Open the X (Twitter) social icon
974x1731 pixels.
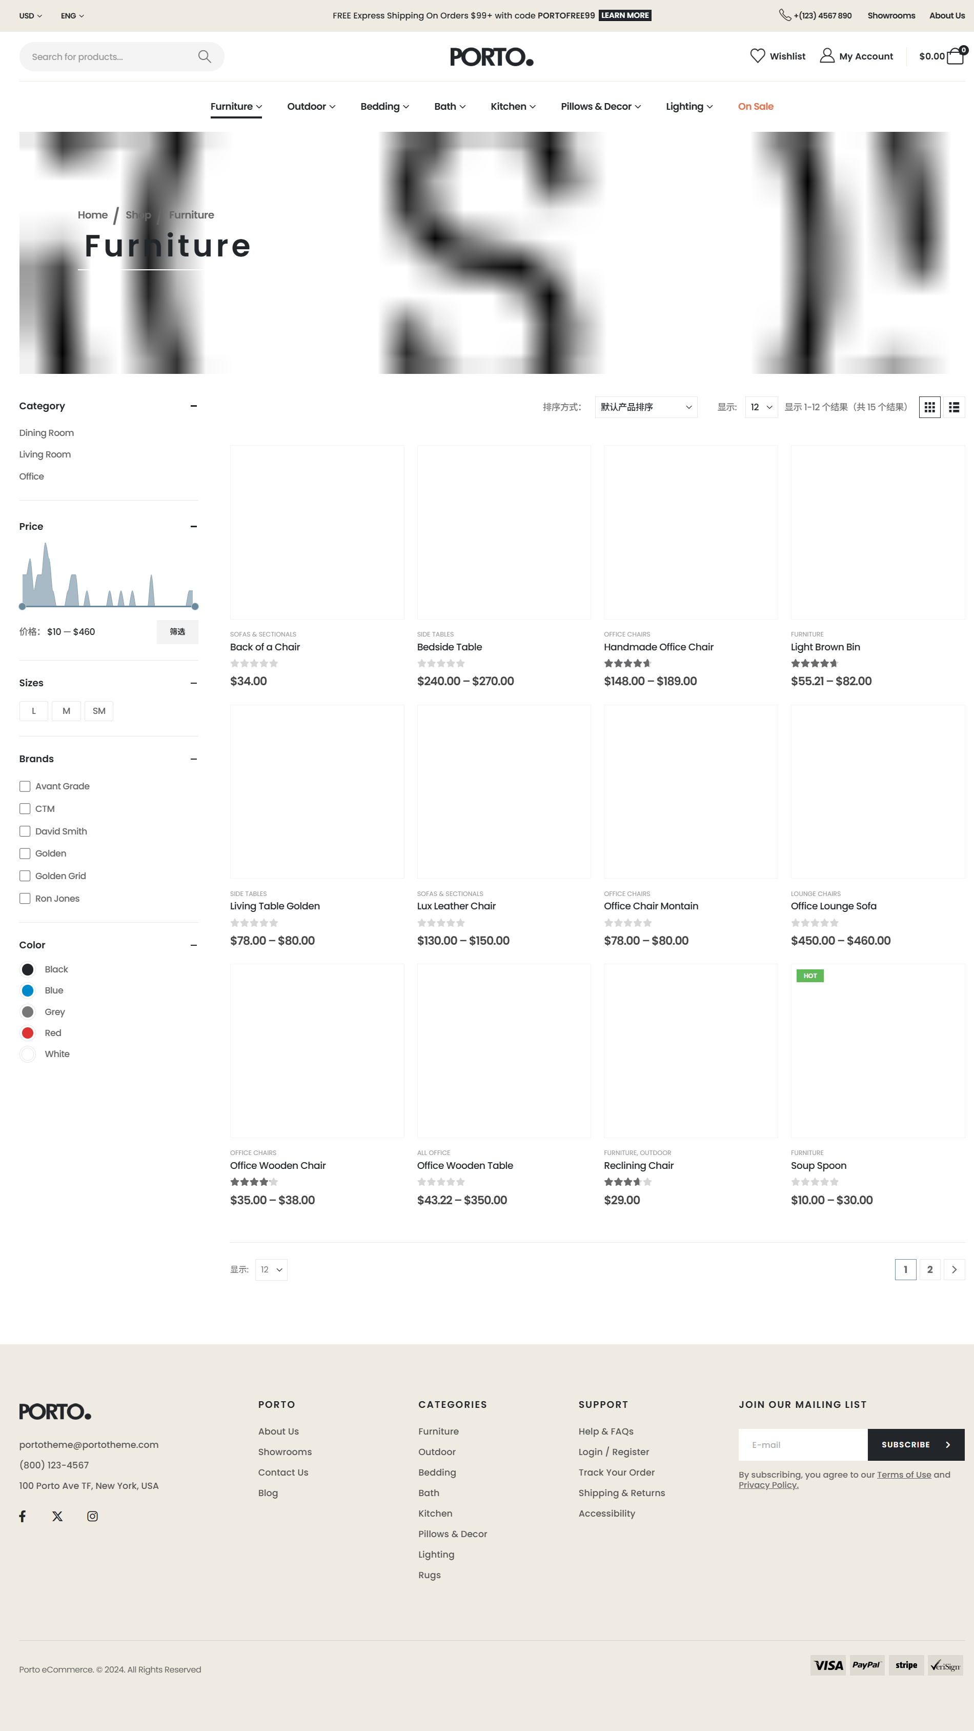(x=58, y=1516)
